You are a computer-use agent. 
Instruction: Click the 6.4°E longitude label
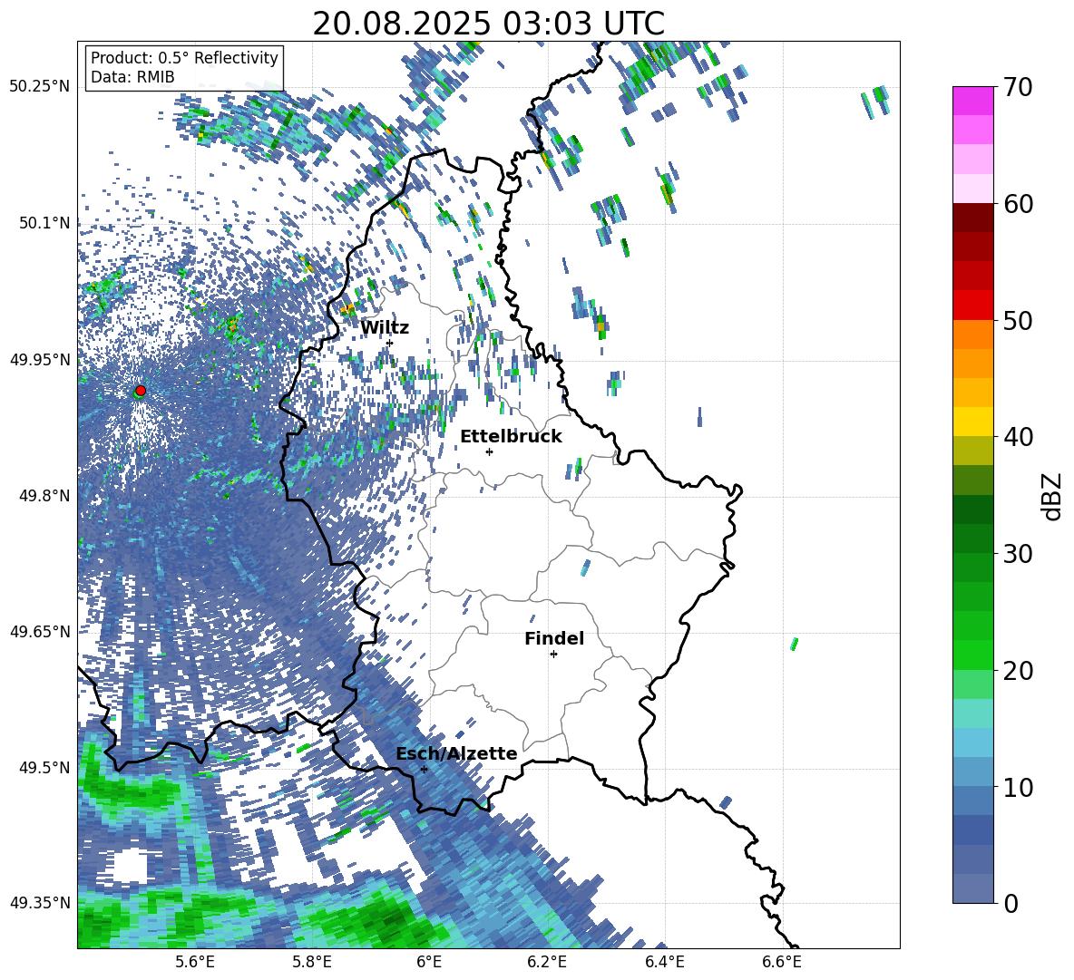click(665, 962)
